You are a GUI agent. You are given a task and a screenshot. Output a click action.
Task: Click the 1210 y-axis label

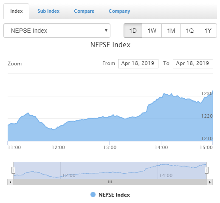point(207,138)
